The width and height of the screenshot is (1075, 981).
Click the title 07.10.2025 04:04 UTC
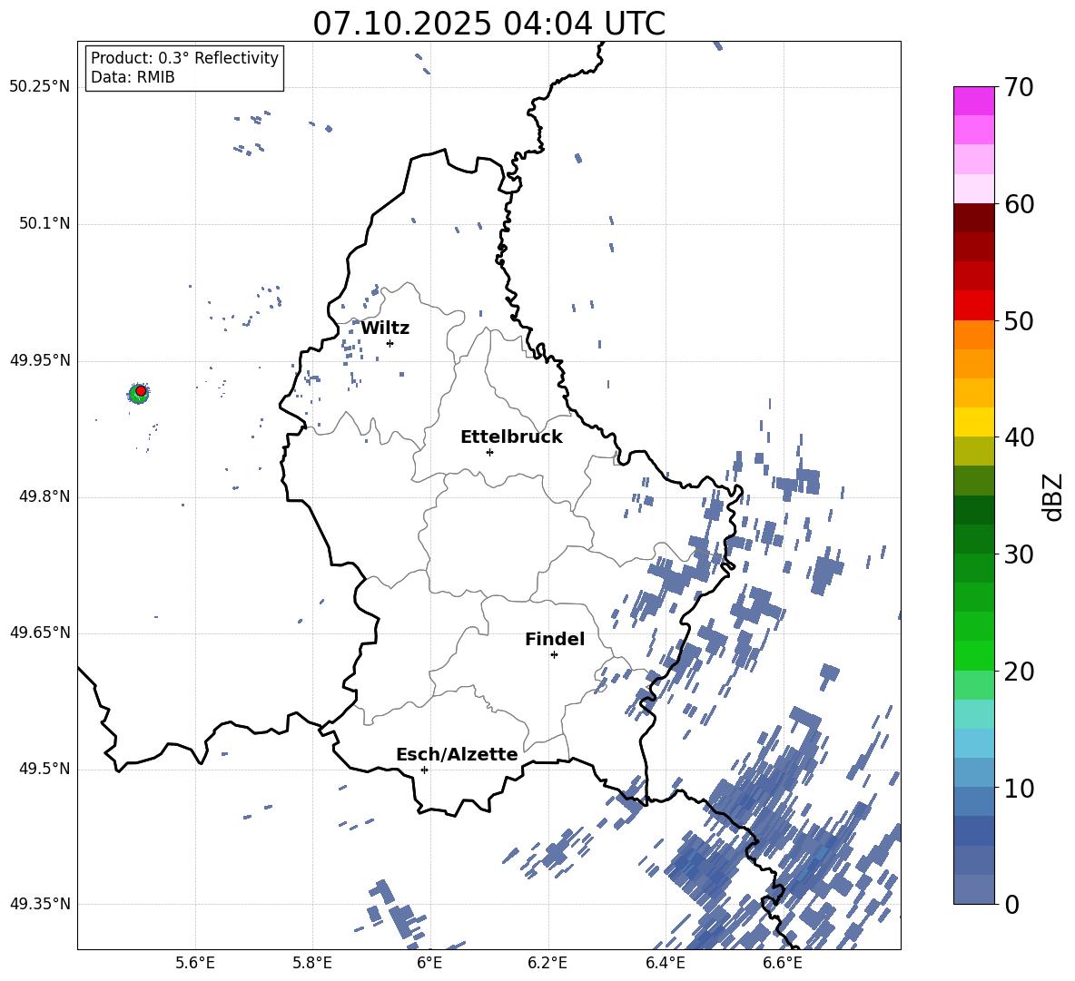tap(488, 24)
